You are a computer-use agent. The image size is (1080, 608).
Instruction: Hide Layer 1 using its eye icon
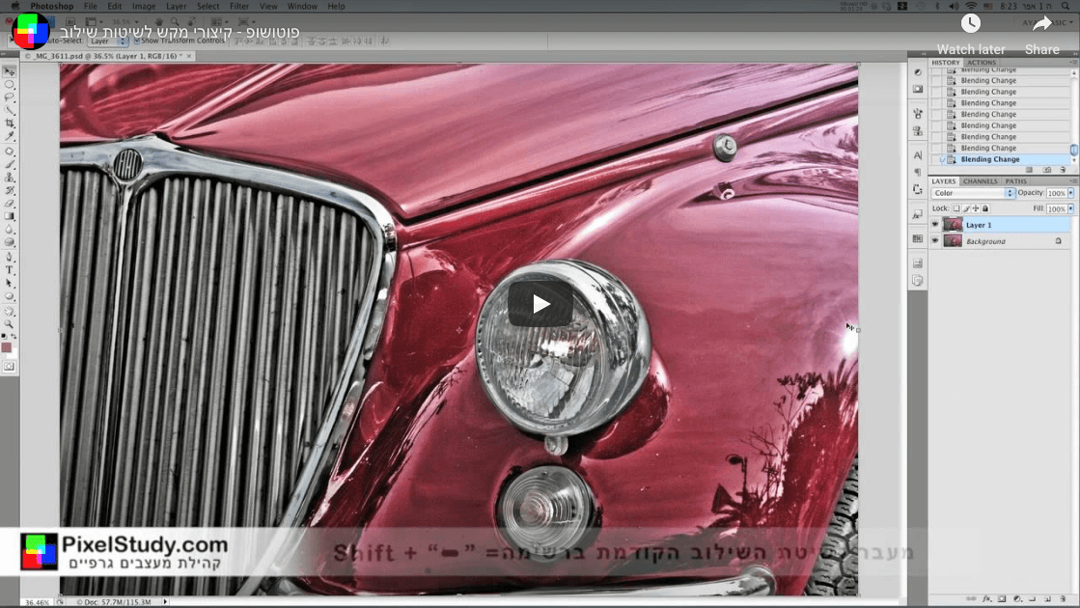click(934, 225)
